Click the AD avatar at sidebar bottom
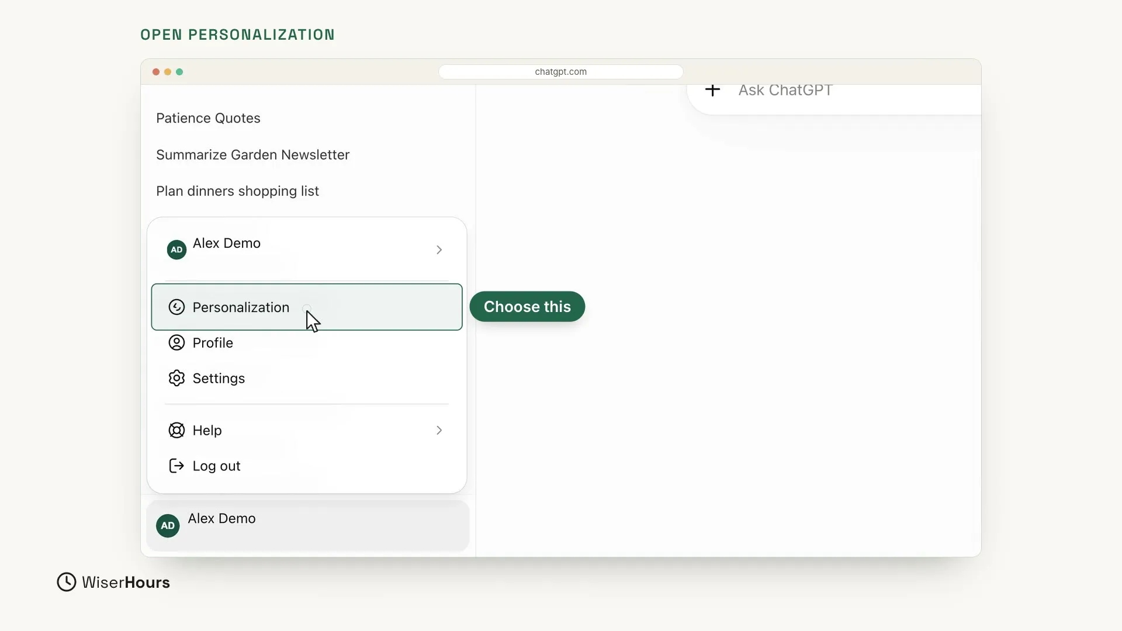 coord(168,526)
